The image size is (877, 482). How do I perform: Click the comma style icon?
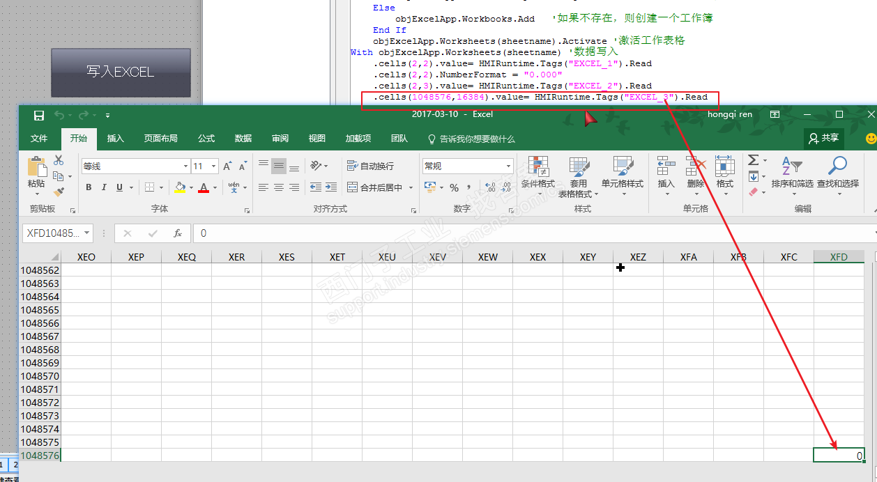pyautogui.click(x=469, y=187)
